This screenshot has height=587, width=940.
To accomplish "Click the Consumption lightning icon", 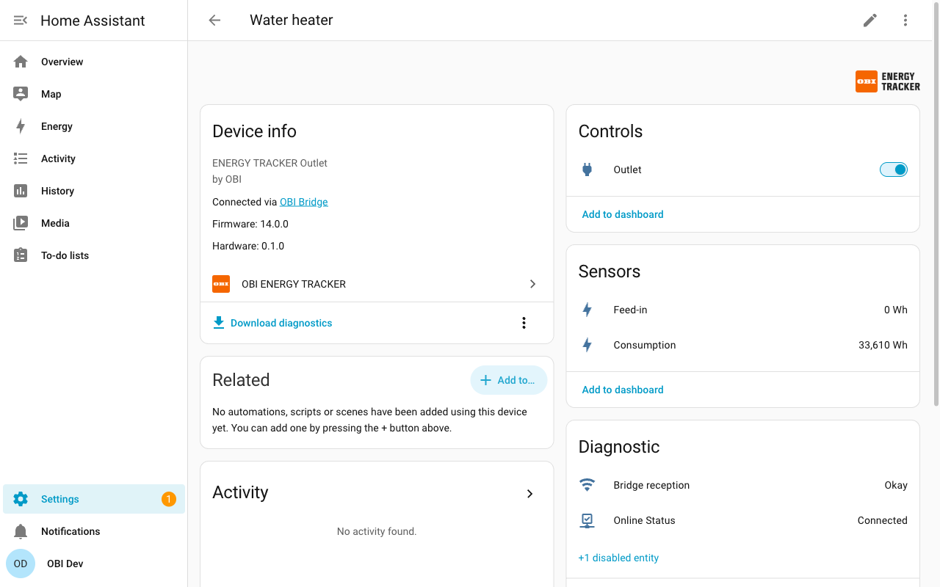I will tap(587, 345).
